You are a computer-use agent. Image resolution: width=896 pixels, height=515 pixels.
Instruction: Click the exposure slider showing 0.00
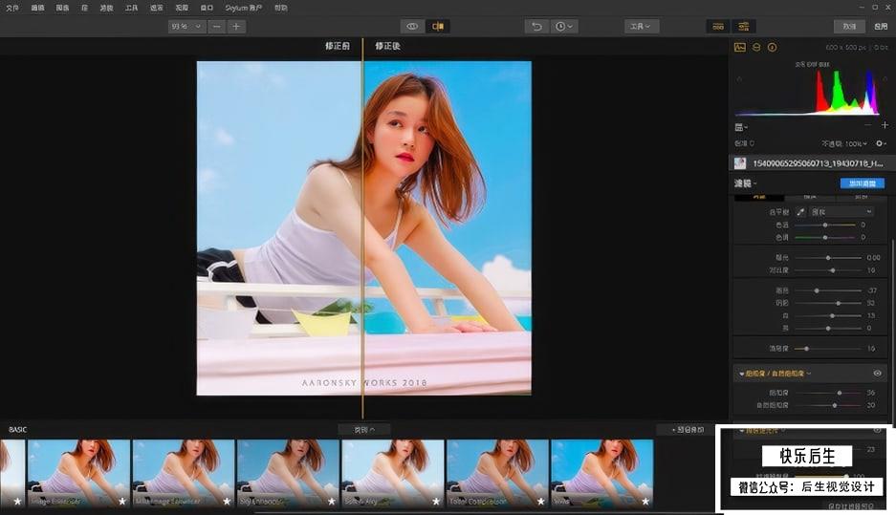(828, 258)
